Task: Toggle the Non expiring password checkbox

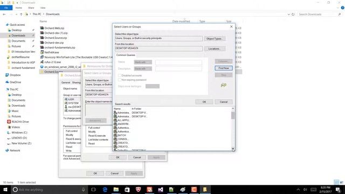Action: pyautogui.click(x=120, y=80)
